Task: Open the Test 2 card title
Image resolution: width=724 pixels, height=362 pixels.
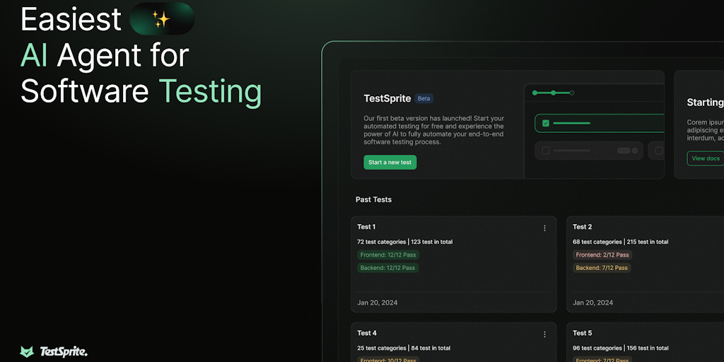Action: click(x=582, y=227)
